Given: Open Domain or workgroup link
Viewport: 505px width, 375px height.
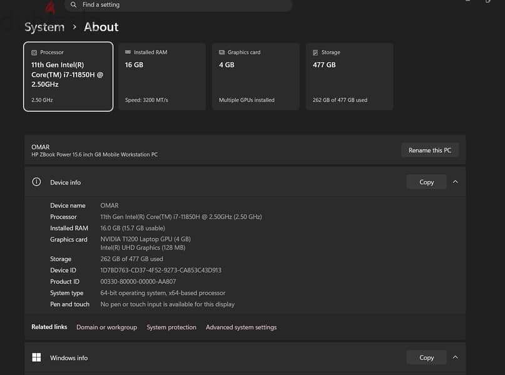Looking at the screenshot, I should (x=106, y=327).
